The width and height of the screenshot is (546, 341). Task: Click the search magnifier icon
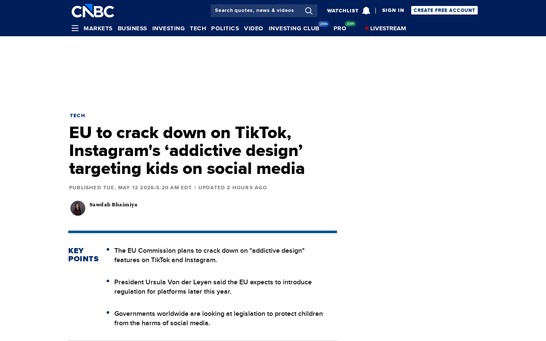309,11
